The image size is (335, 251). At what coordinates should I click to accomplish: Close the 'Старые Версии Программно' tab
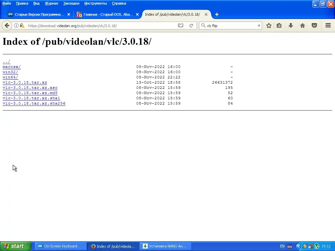(x=69, y=14)
